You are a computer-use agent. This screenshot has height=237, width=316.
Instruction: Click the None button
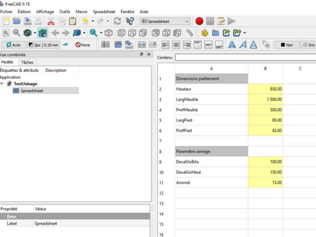(x=83, y=45)
